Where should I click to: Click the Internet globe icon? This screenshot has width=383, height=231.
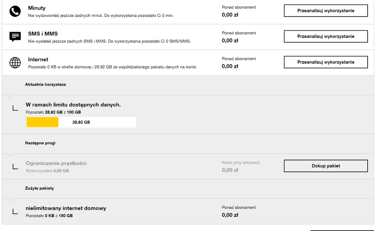click(x=15, y=63)
